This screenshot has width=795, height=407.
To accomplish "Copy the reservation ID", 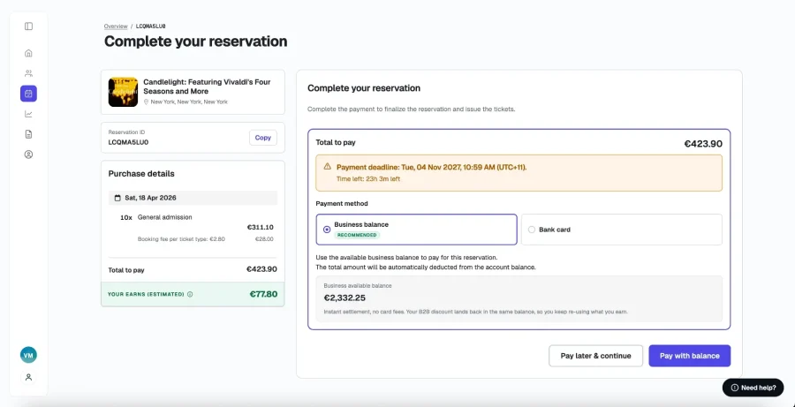I will tap(262, 138).
